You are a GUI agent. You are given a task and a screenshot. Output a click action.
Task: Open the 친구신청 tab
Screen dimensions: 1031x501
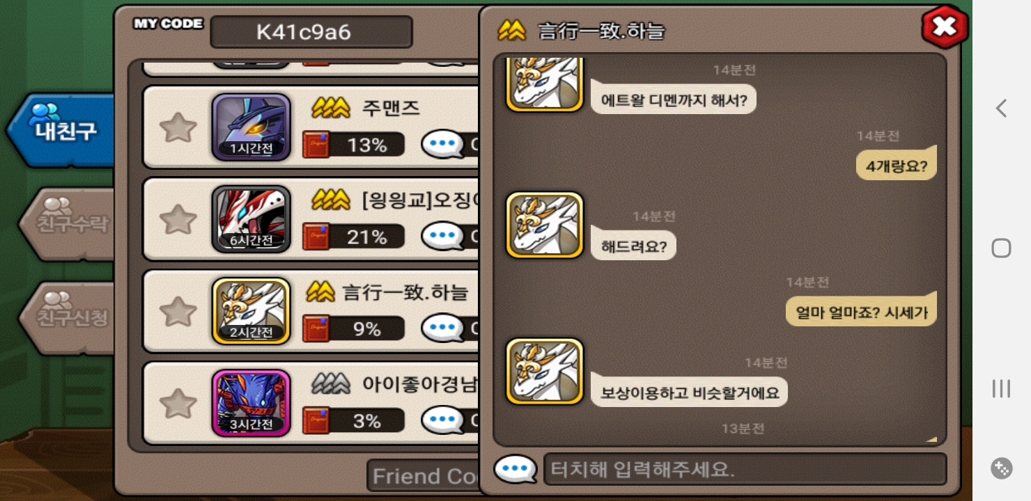(x=67, y=318)
